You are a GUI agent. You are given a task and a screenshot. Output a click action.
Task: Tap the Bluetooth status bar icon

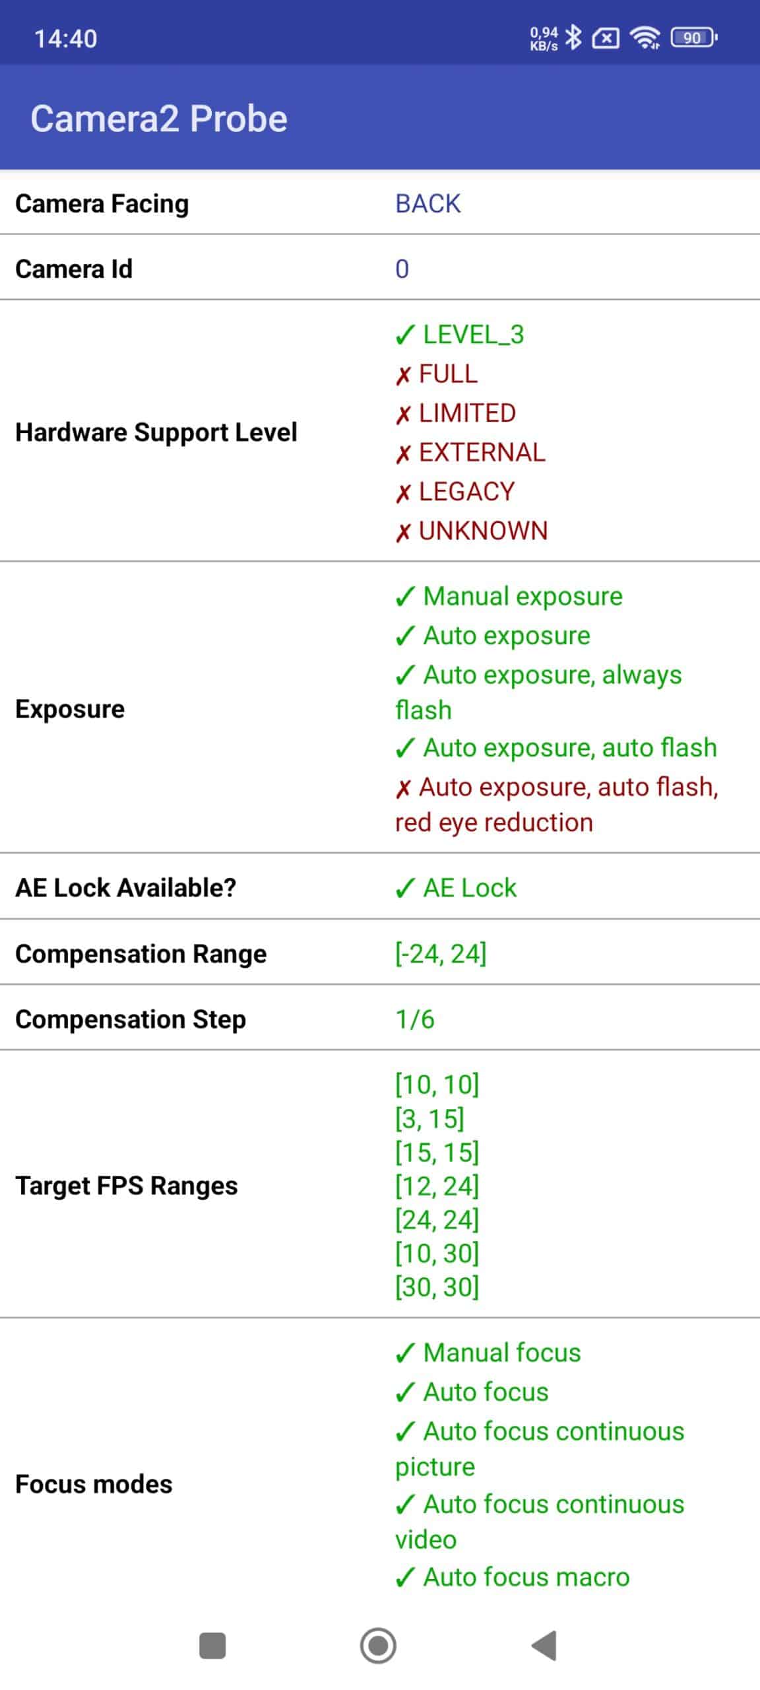point(574,38)
